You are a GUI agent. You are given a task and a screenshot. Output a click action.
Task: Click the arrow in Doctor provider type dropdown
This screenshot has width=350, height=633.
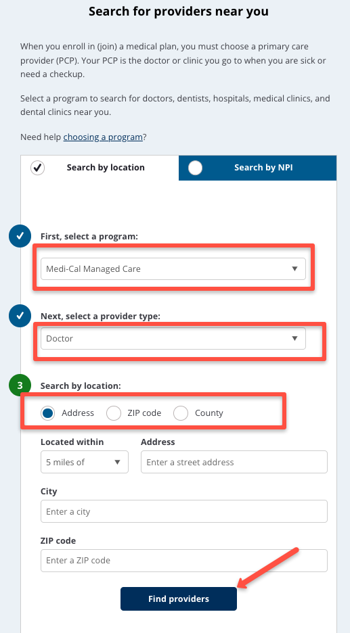294,338
